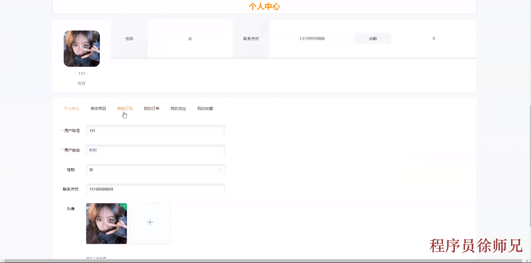531x263 pixels.
Task: Click the green checkmark on uploaded avatar
Action: pyautogui.click(x=123, y=205)
